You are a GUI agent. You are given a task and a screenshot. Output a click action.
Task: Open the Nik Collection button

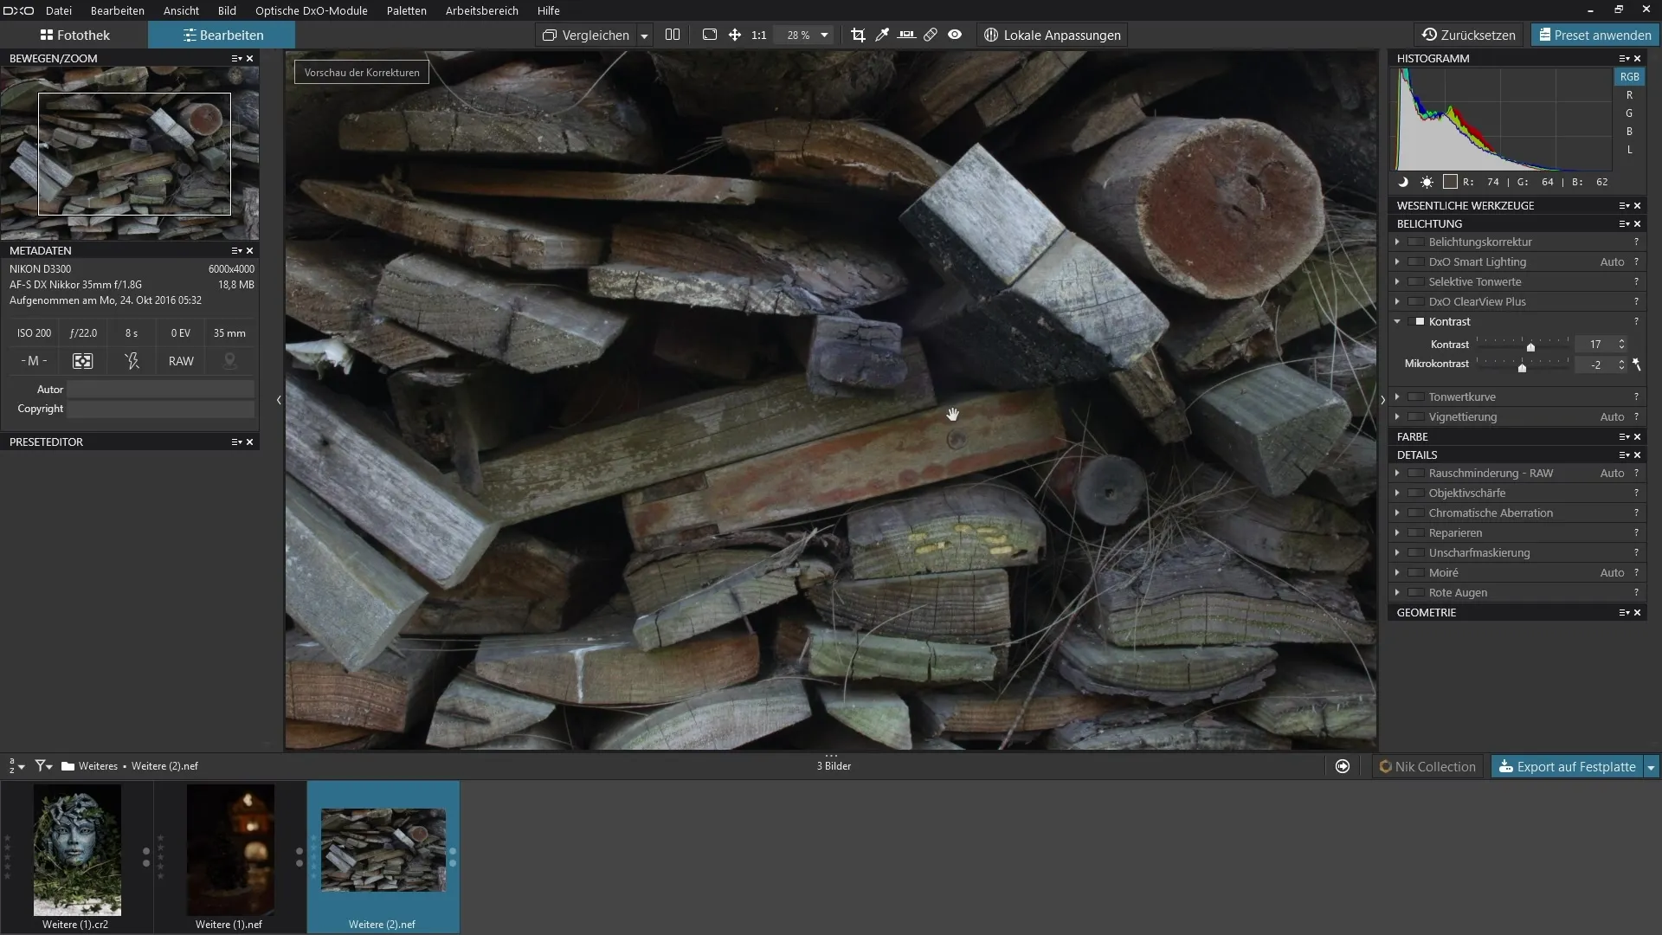(x=1428, y=767)
